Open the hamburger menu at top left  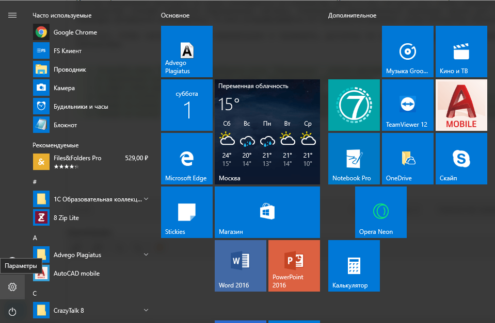pos(12,15)
